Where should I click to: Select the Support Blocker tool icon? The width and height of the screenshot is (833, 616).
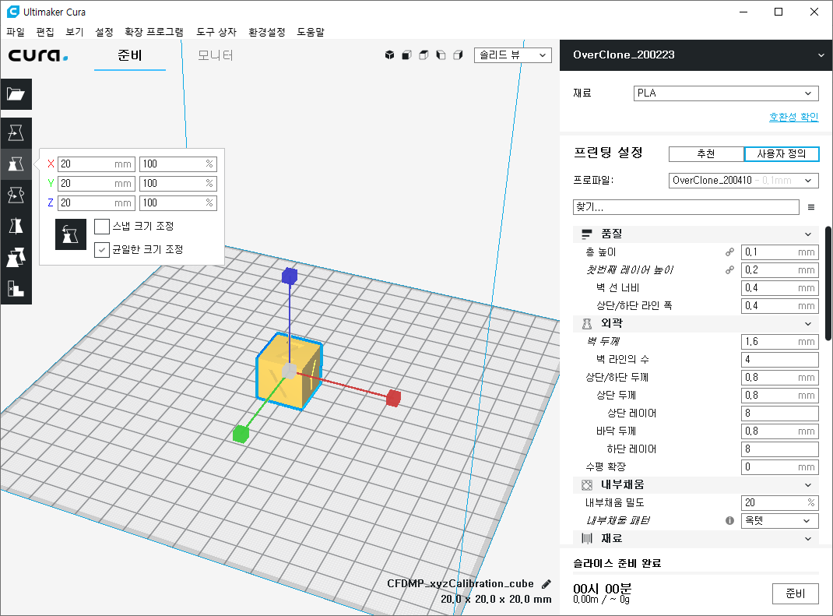tap(16, 289)
